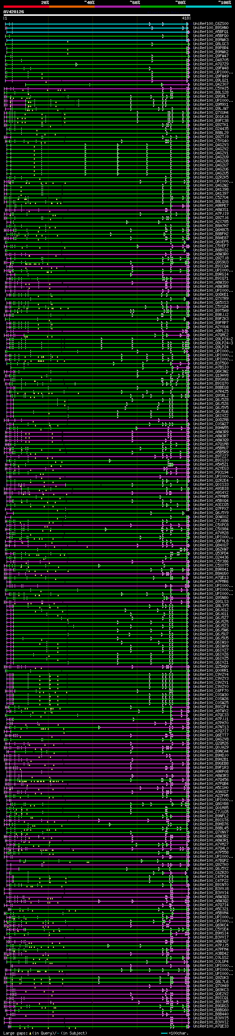
Task: Open hit UniRef100_B9MWK3
Action: [211, 40]
